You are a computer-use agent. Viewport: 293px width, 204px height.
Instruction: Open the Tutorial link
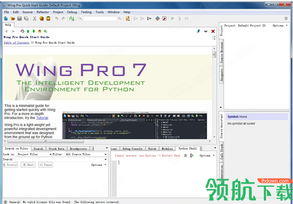42,118
